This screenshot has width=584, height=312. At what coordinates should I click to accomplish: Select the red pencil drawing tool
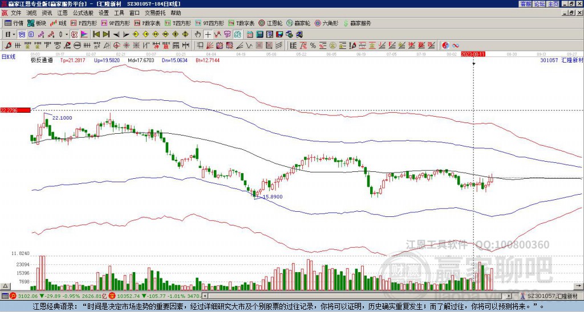(8, 46)
